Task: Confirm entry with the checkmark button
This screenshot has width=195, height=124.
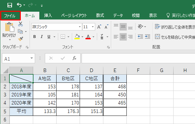Action: [63, 58]
